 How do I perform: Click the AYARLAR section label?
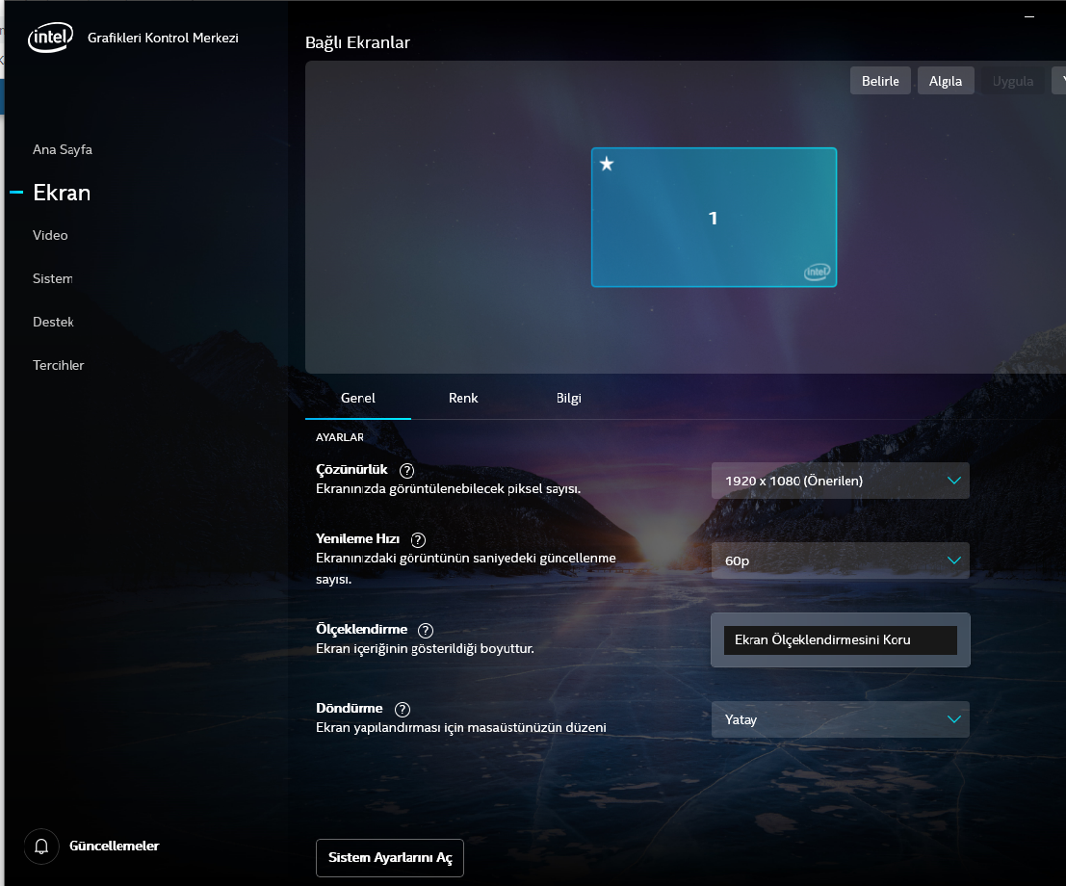(x=340, y=437)
